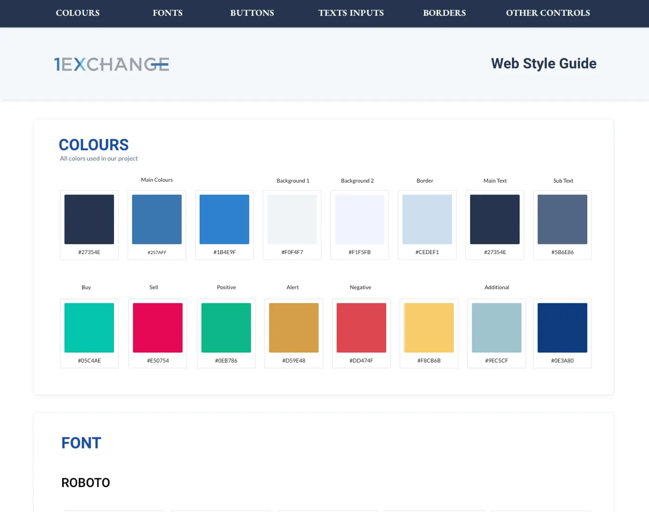This screenshot has height=512, width=649.
Task: Click the #5B6E86 Sub Text swatch
Action: tap(562, 219)
